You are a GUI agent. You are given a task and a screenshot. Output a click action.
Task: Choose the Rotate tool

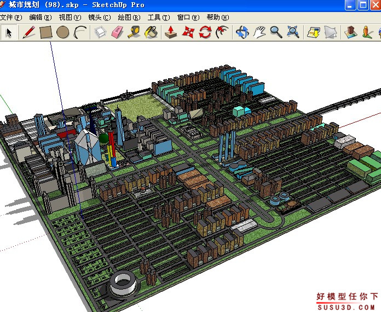pyautogui.click(x=205, y=32)
